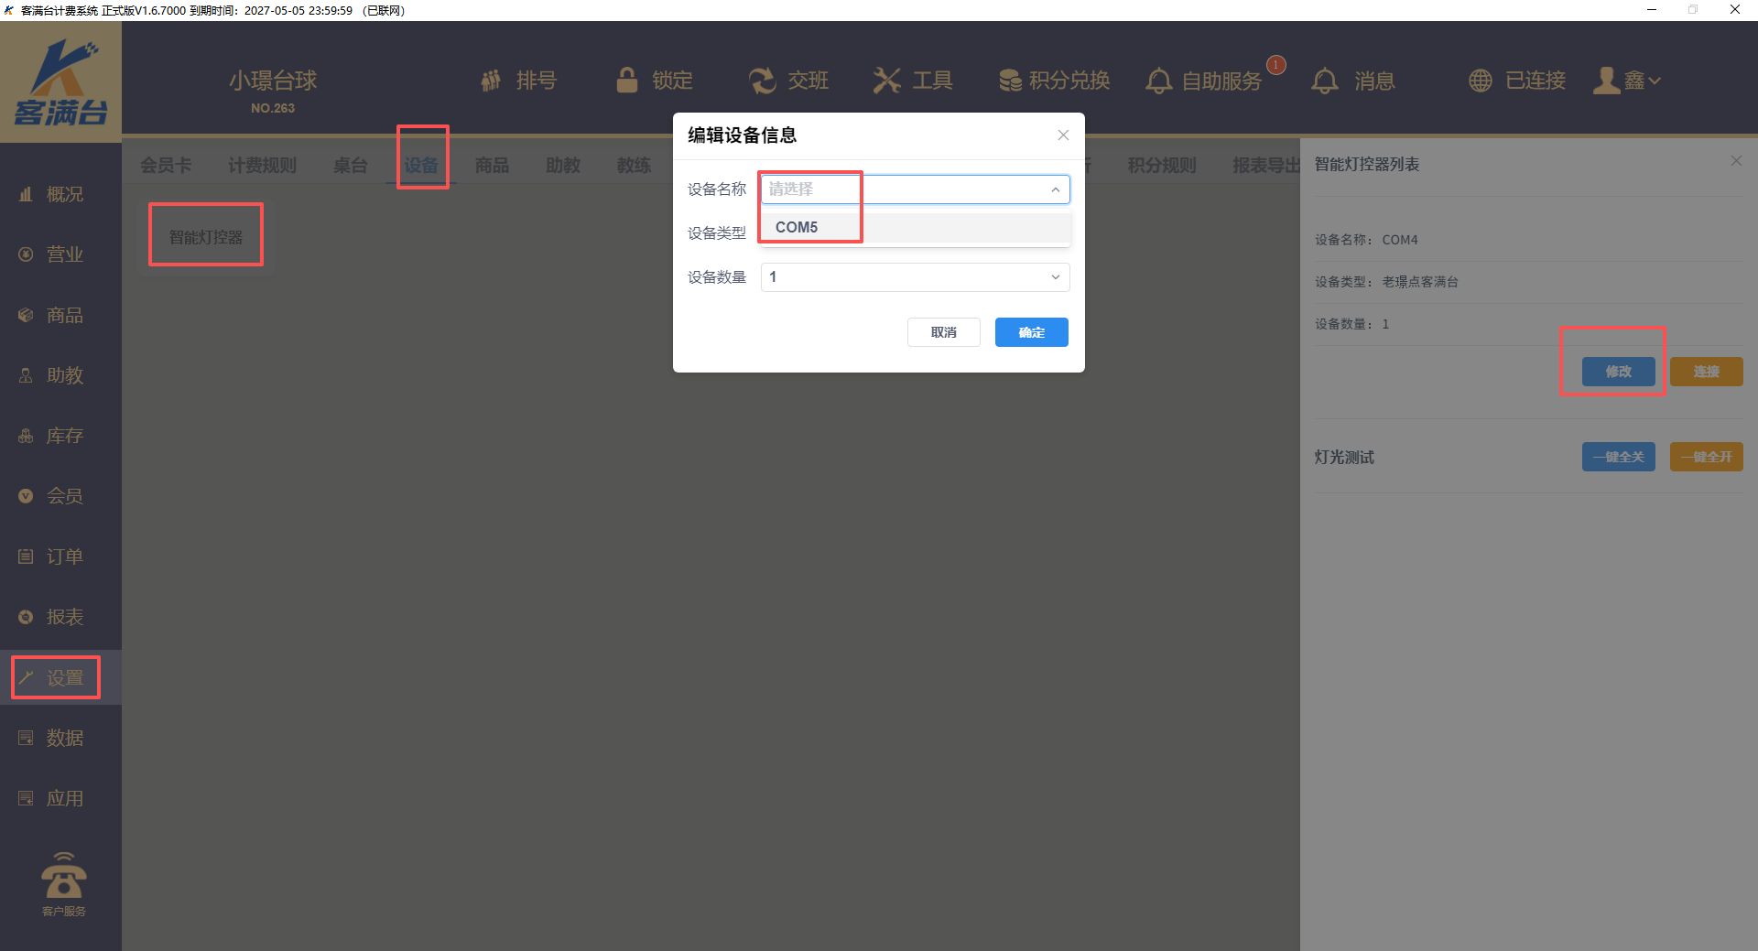The width and height of the screenshot is (1758, 951).
Task: Click the cancel (取消) button
Action: [943, 332]
